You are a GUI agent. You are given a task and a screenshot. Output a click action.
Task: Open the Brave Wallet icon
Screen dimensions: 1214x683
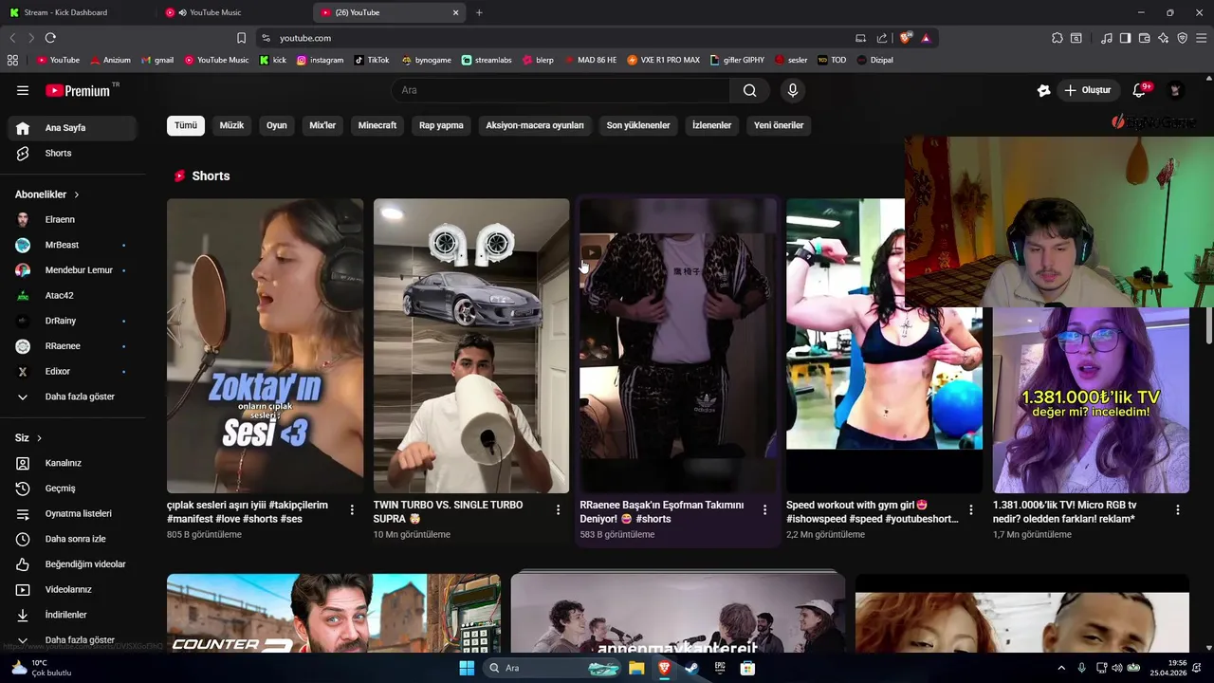[x=1144, y=38]
